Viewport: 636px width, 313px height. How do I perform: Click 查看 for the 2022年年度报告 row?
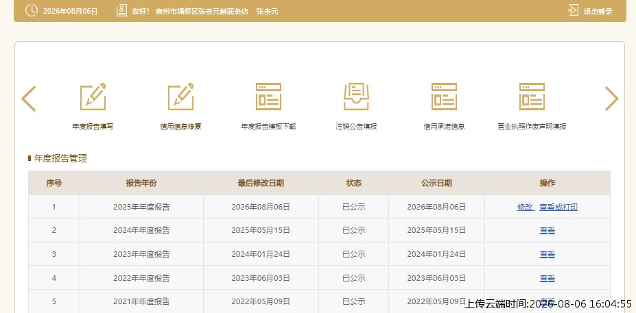(x=547, y=278)
